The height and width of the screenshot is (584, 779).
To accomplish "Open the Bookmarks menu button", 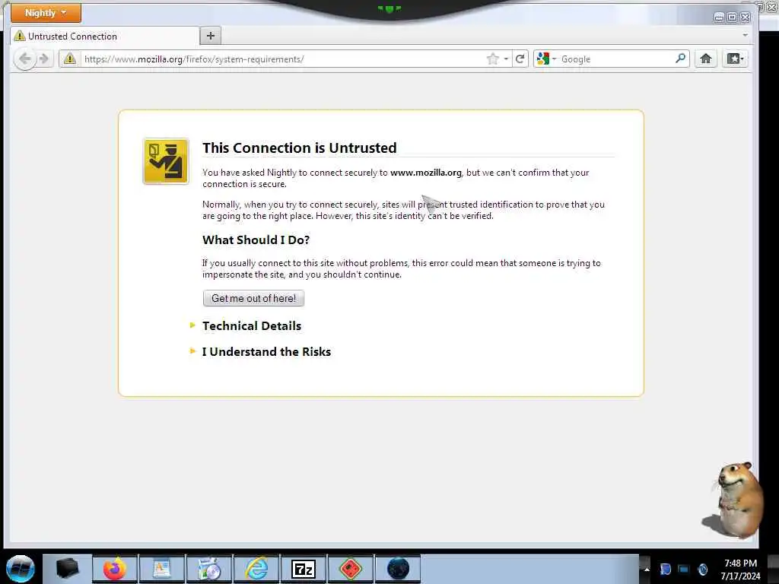I will pos(735,59).
